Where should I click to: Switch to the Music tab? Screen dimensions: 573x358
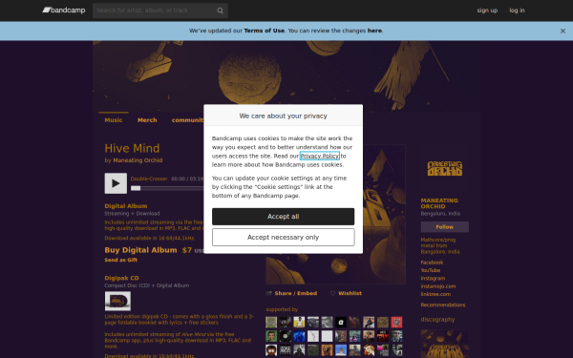(x=114, y=120)
